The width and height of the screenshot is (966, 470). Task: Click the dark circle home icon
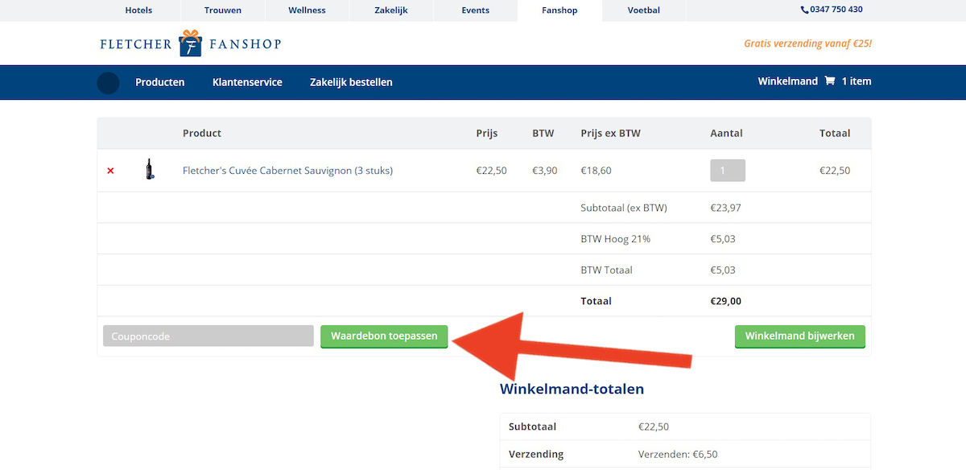108,83
